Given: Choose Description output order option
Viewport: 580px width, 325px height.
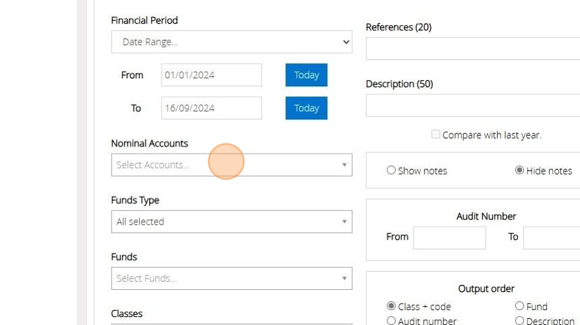Looking at the screenshot, I should pyautogui.click(x=519, y=321).
